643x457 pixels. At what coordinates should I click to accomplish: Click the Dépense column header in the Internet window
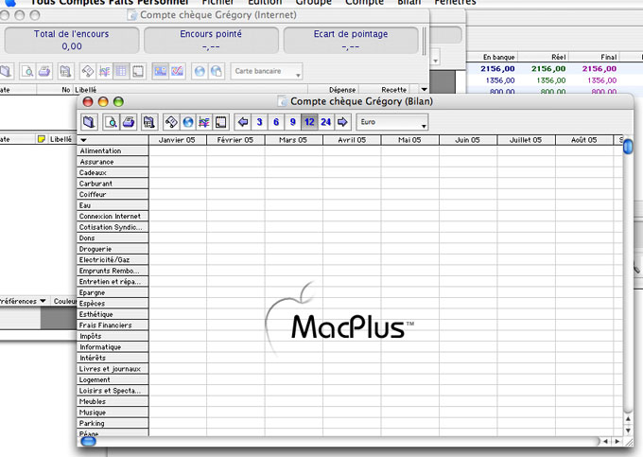point(334,90)
